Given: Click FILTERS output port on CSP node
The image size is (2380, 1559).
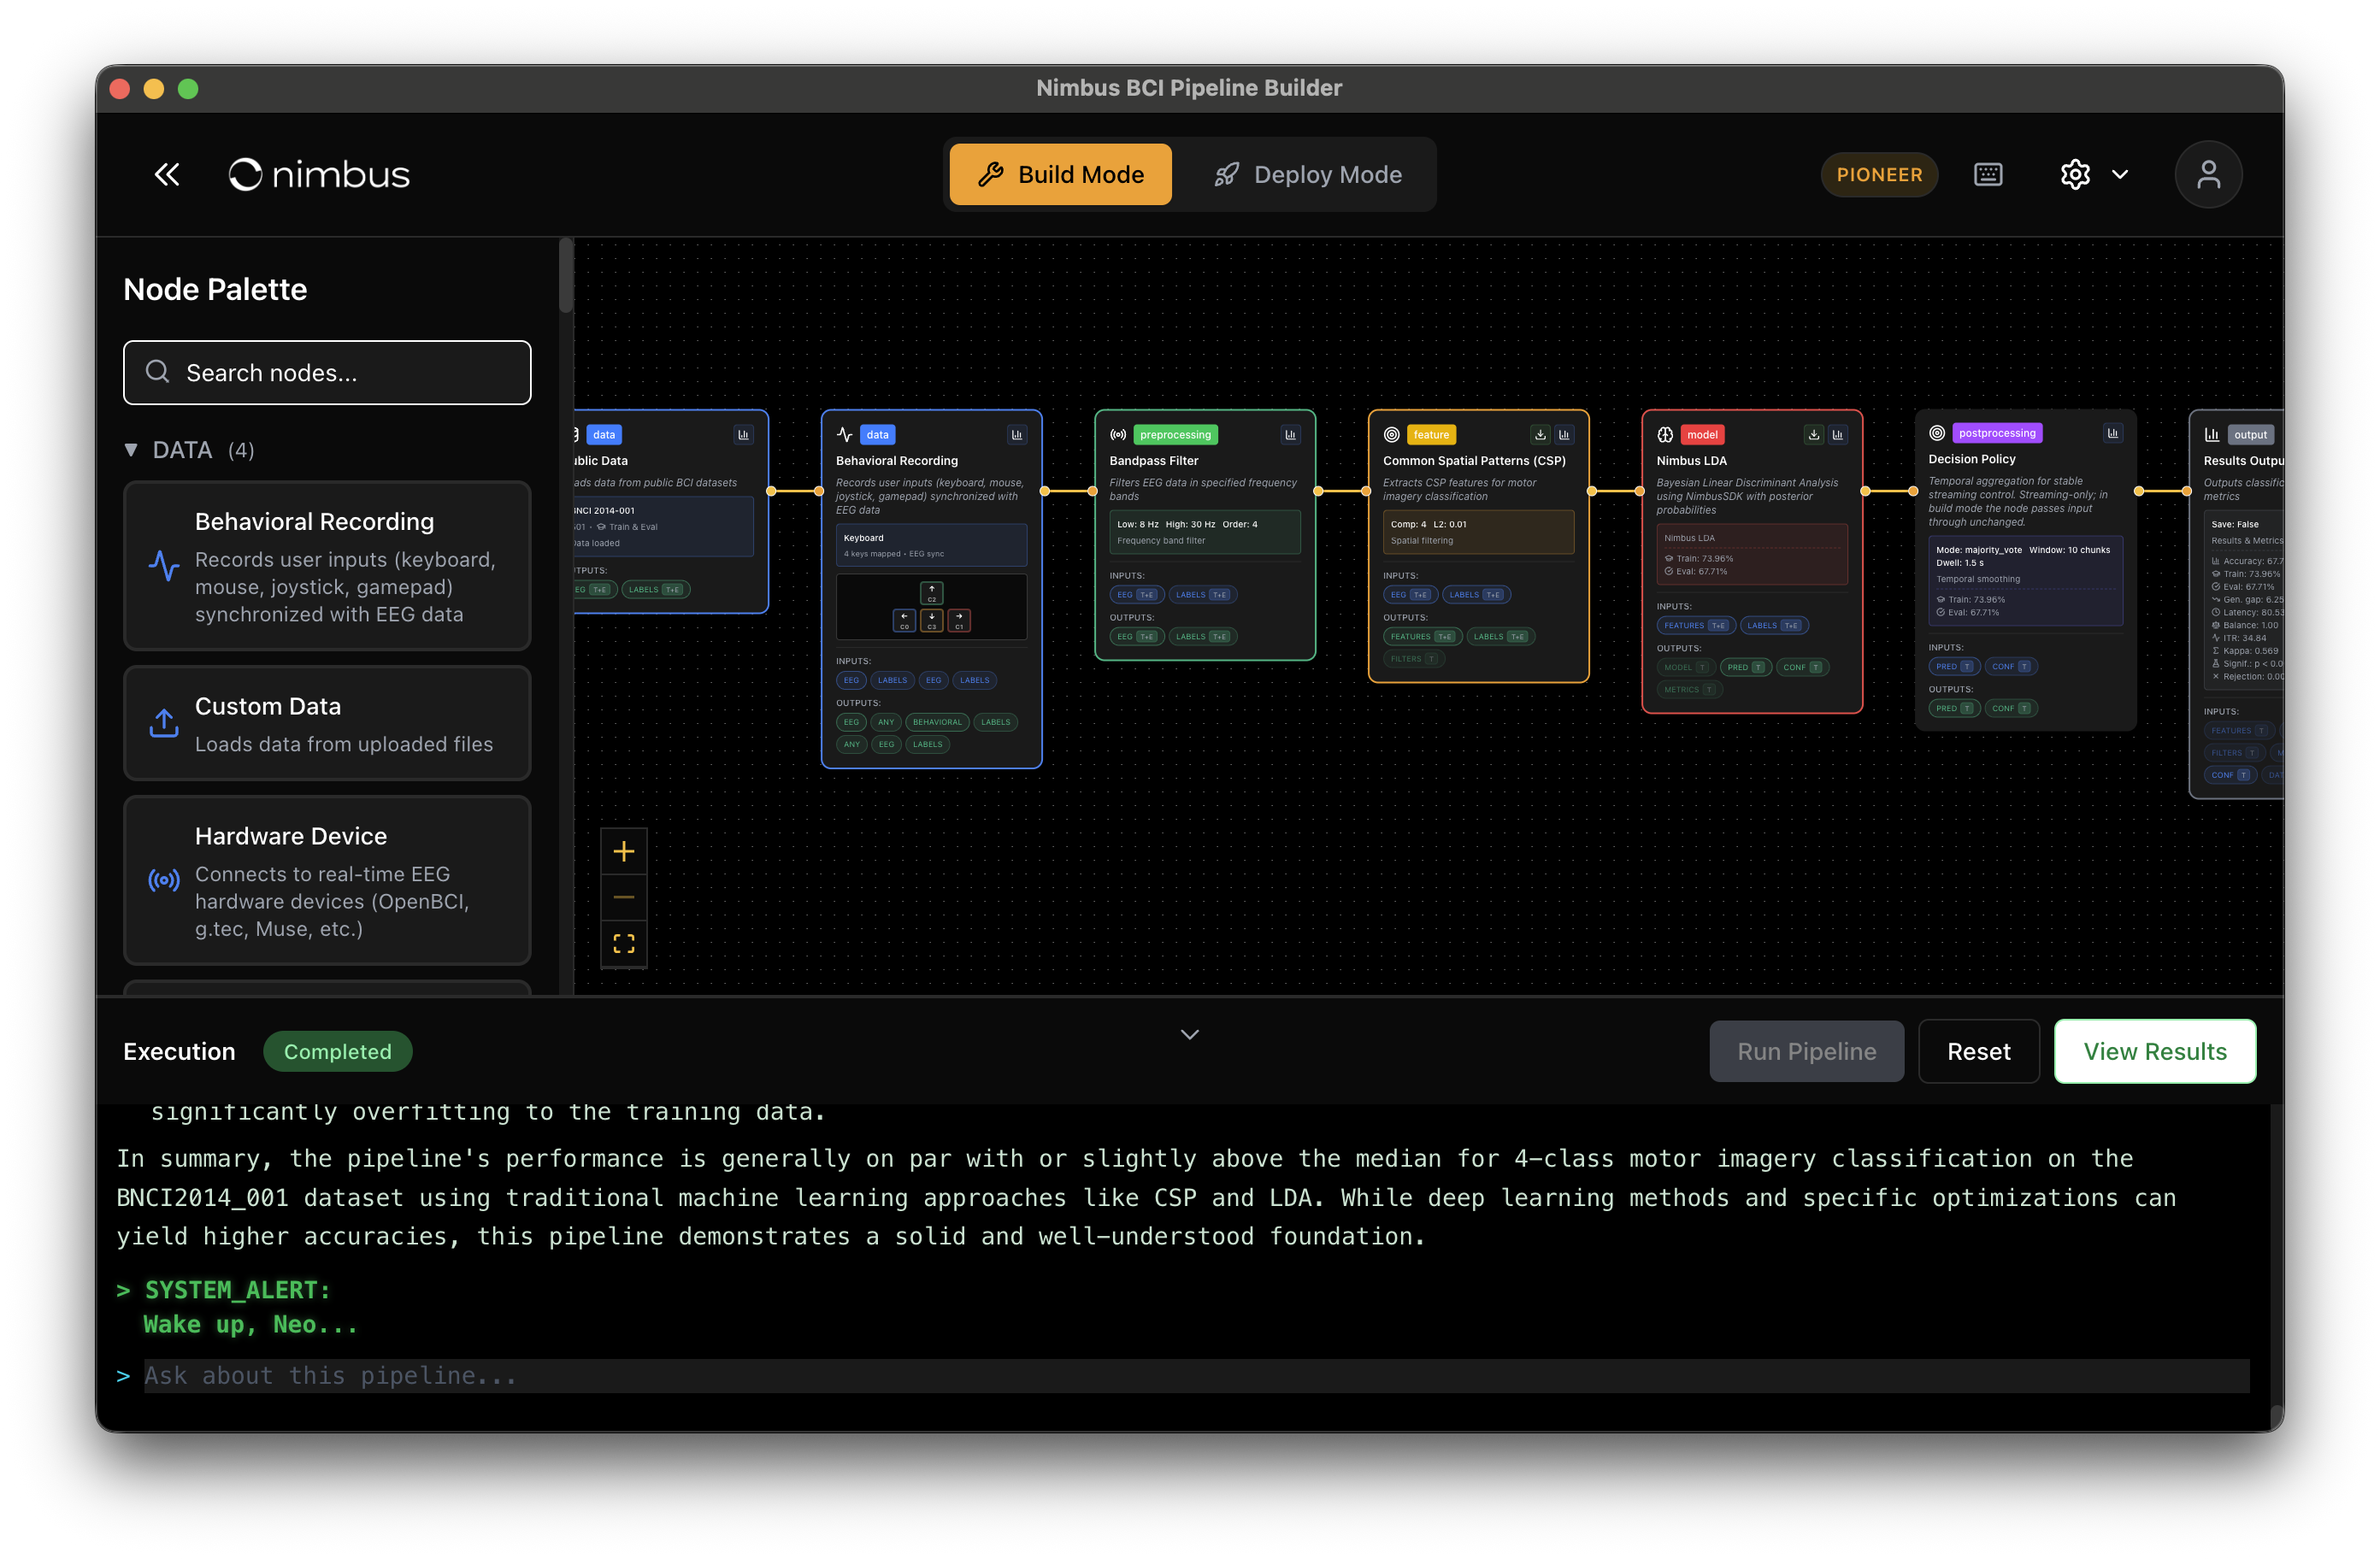Looking at the screenshot, I should (x=1413, y=659).
